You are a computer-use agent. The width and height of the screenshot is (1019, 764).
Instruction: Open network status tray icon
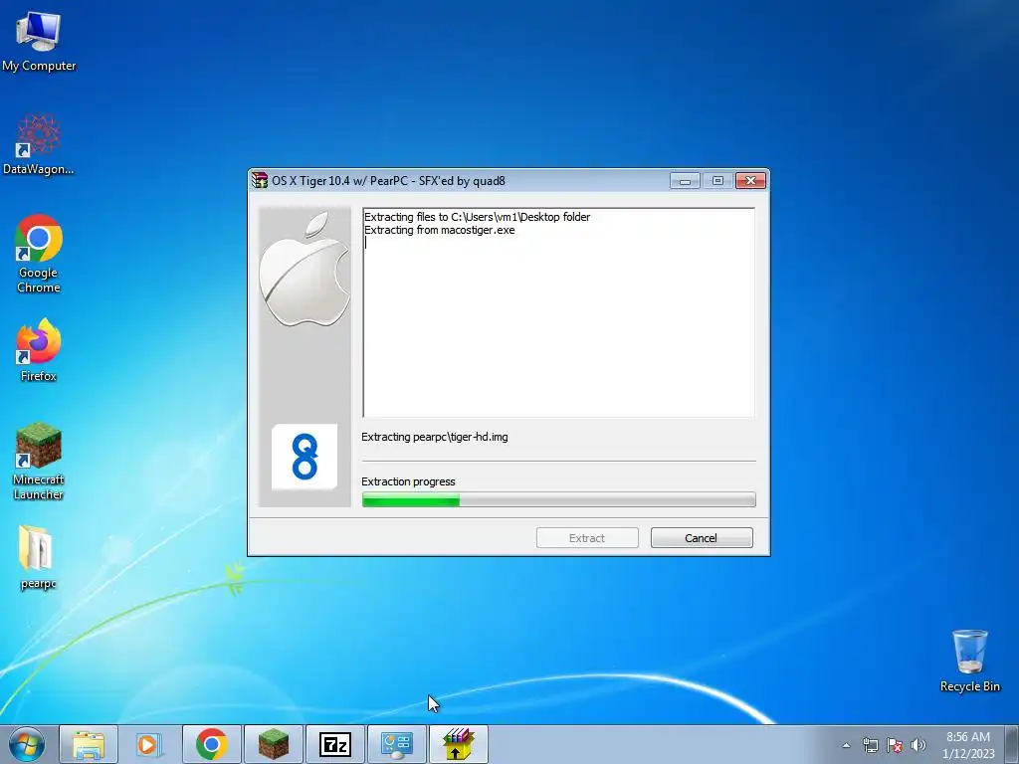[x=870, y=745]
